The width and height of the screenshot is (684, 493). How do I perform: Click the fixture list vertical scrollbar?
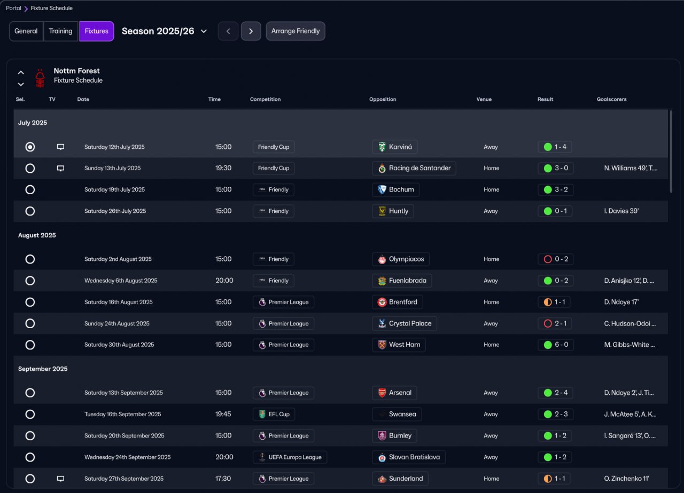click(x=671, y=151)
